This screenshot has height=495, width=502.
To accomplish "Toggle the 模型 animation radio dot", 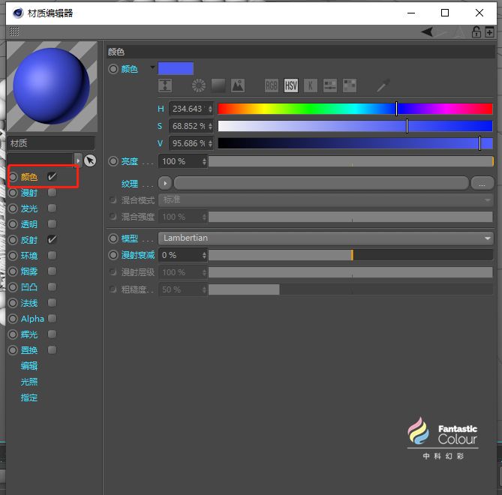I will point(113,238).
